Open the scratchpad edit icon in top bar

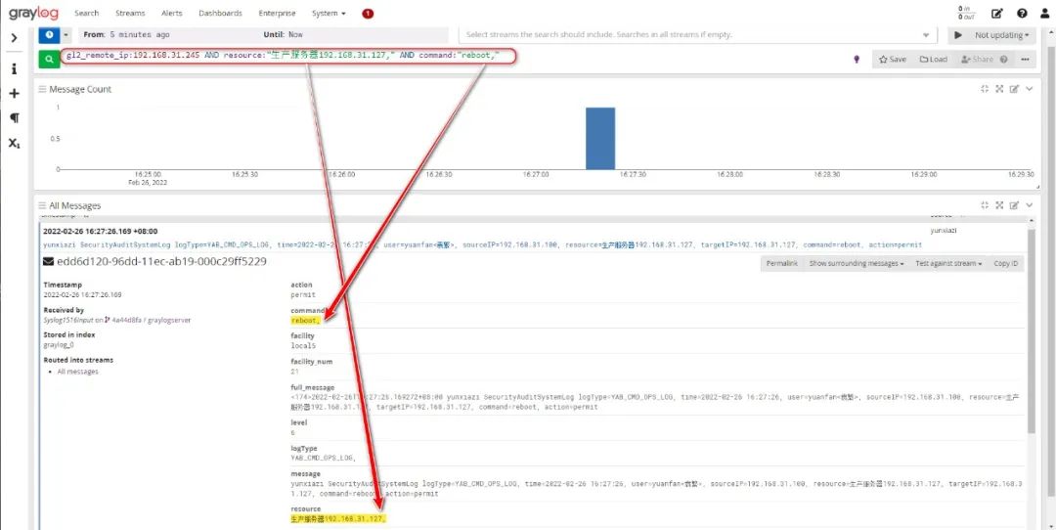996,13
